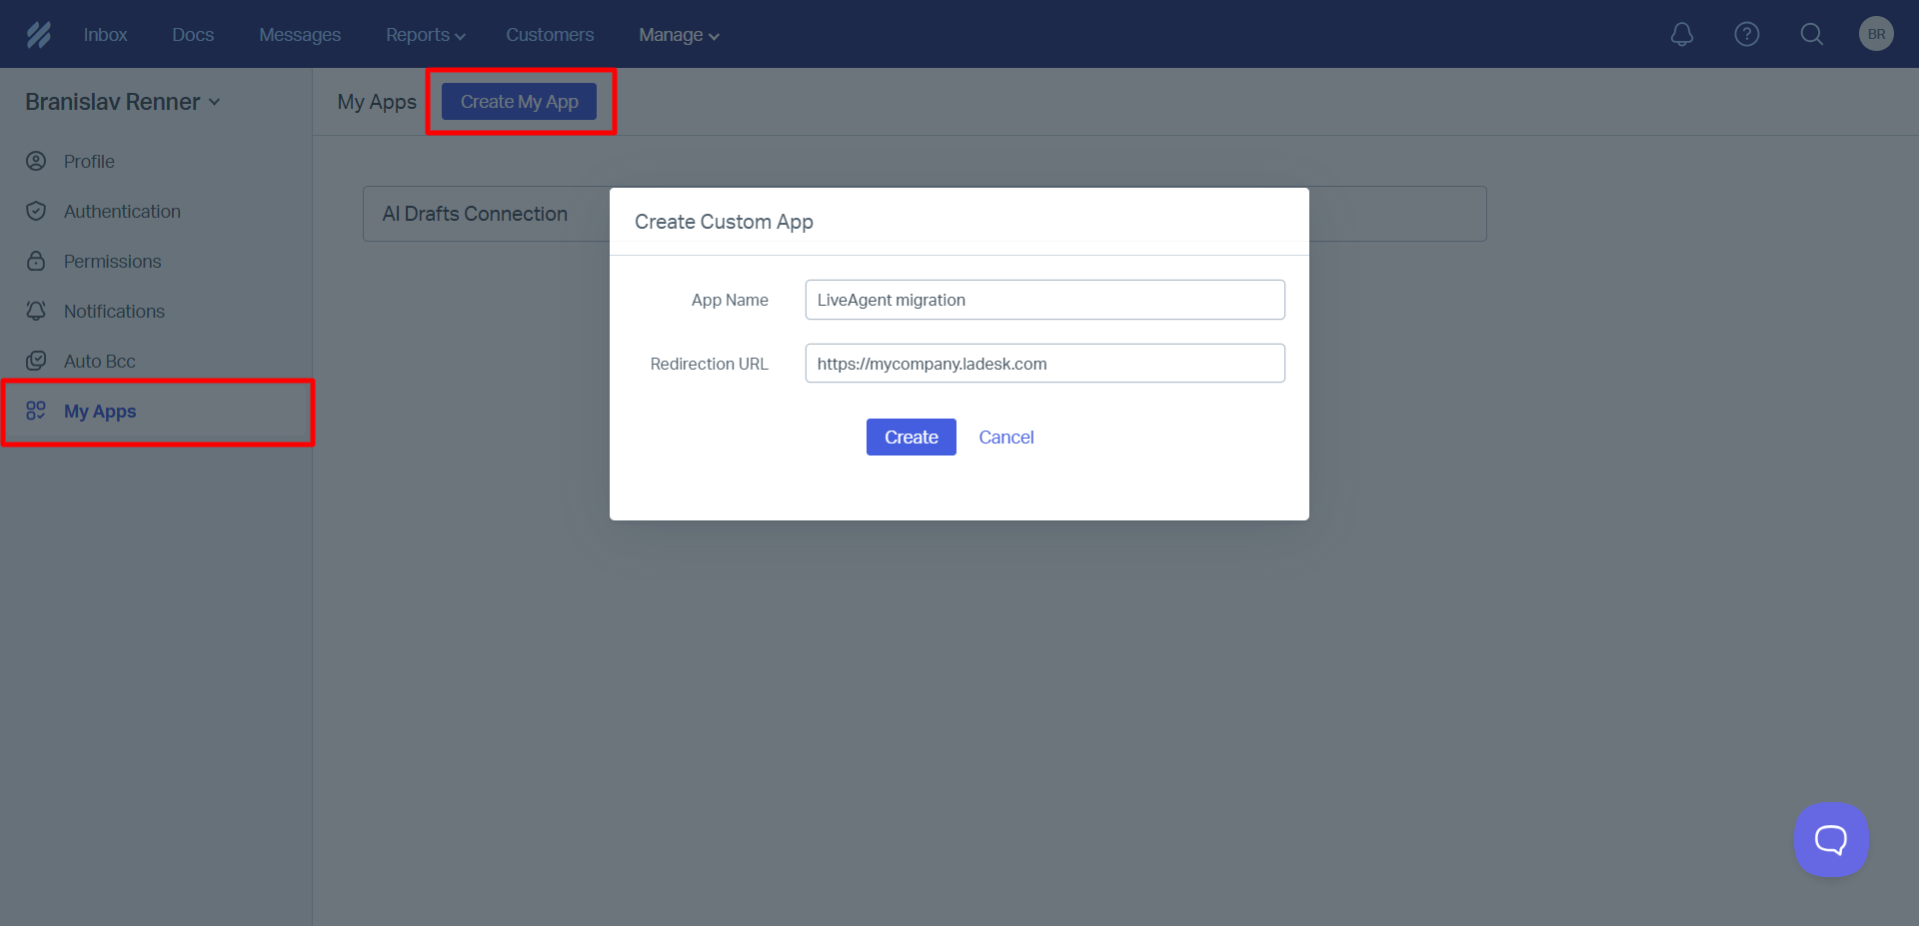
Task: Expand the Manage dropdown menu
Action: tap(679, 35)
